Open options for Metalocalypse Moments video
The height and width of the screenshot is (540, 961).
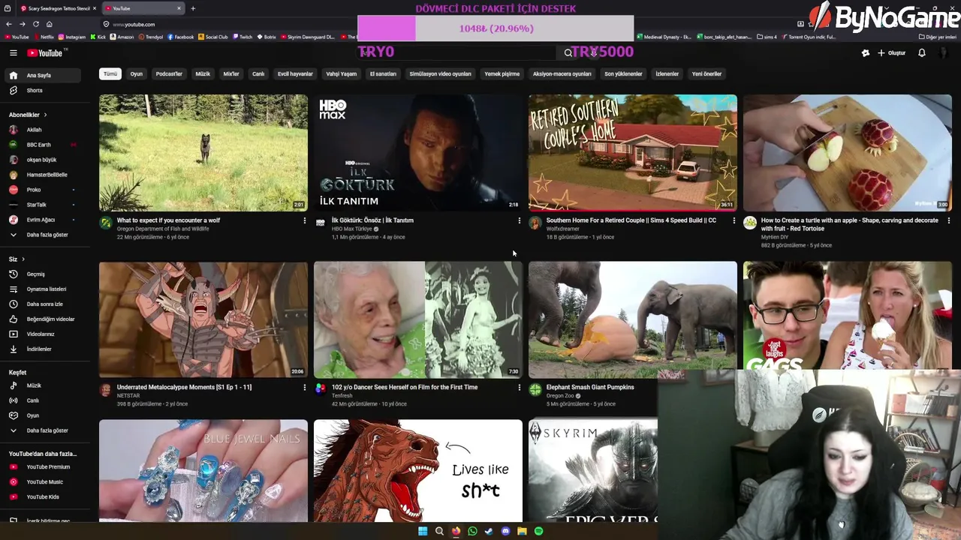[x=304, y=387]
